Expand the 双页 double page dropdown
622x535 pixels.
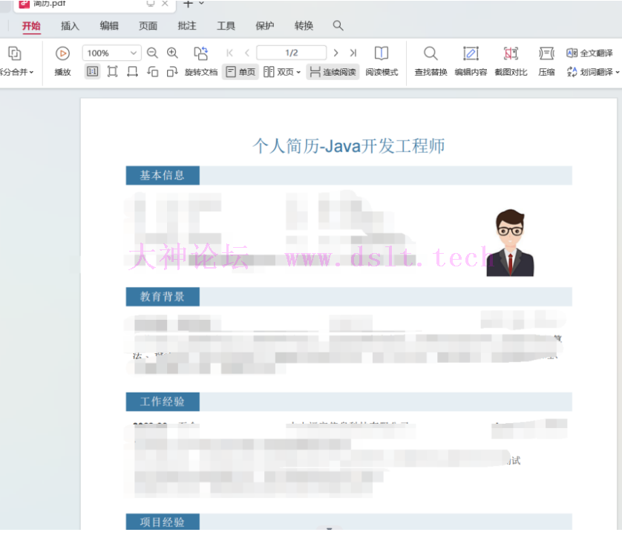pos(298,72)
